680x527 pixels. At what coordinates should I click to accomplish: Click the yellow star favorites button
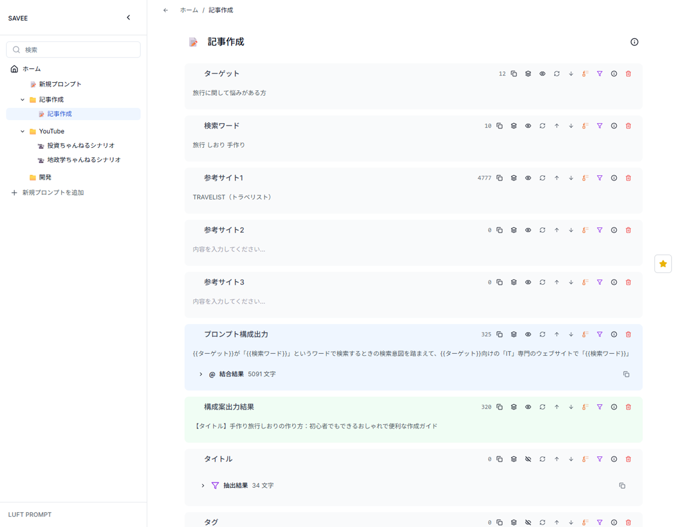pos(663,263)
